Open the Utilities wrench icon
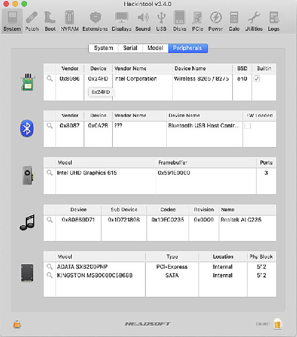297x337 pixels. point(254,21)
